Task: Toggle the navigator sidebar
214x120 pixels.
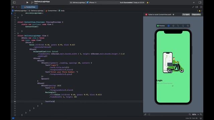Action: click(14, 2)
